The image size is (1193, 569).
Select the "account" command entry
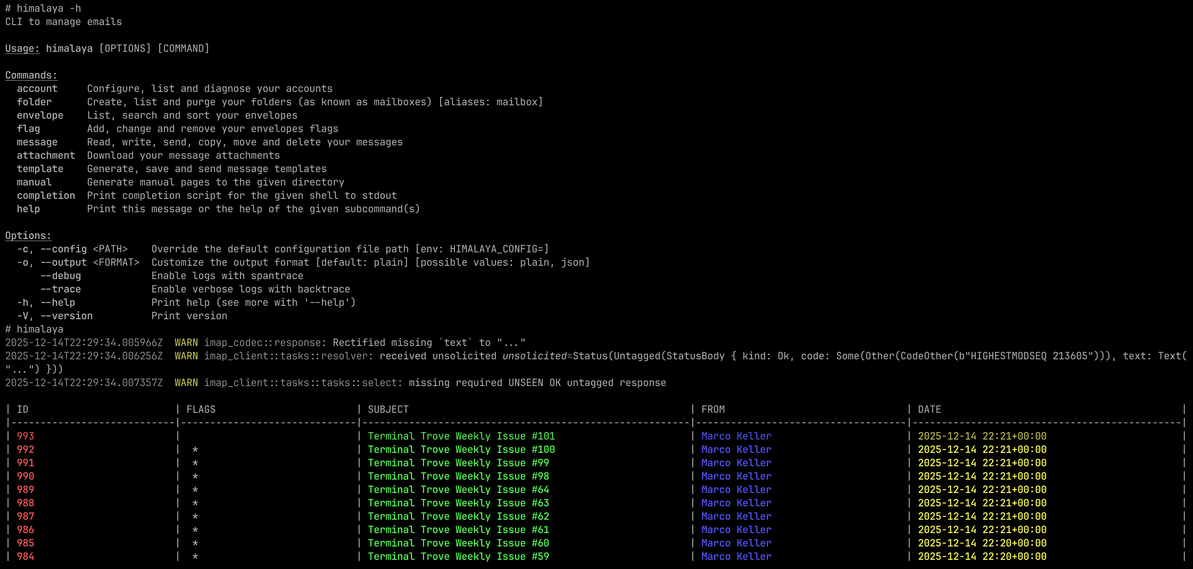37,88
